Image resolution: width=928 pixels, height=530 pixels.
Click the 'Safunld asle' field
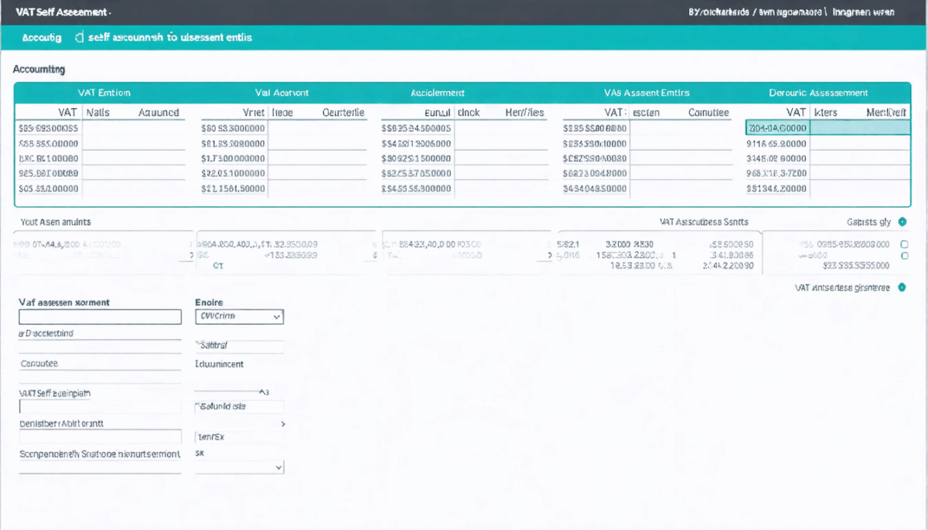click(239, 406)
